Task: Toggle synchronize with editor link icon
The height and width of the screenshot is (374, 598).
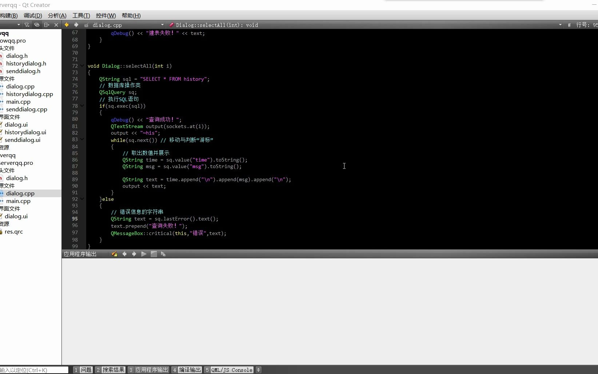Action: (x=36, y=25)
